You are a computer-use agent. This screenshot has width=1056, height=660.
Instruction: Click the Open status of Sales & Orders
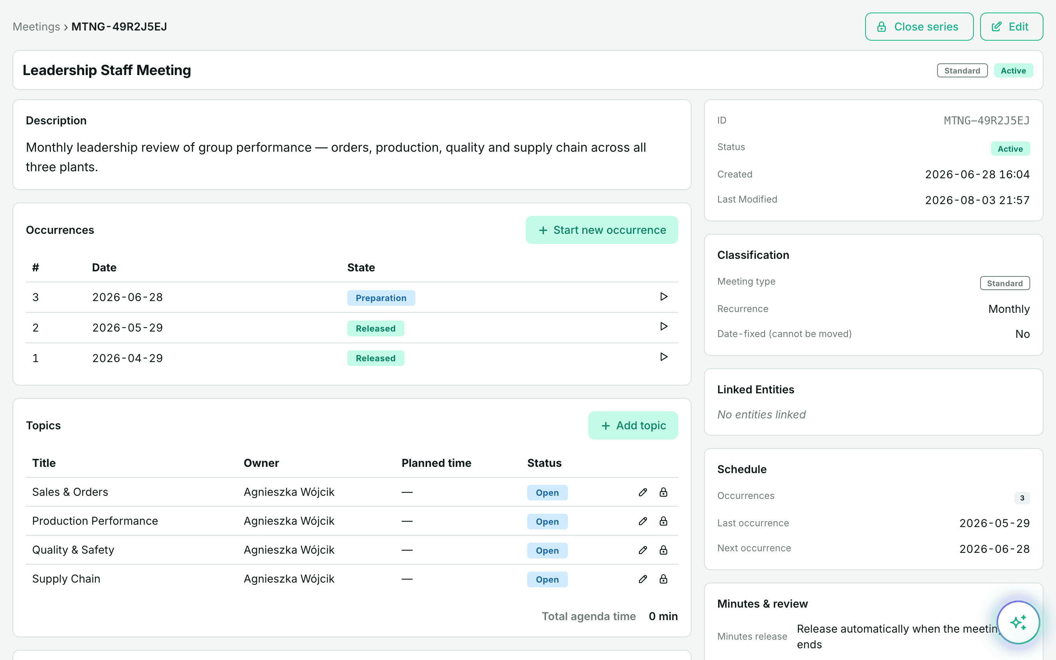(548, 493)
